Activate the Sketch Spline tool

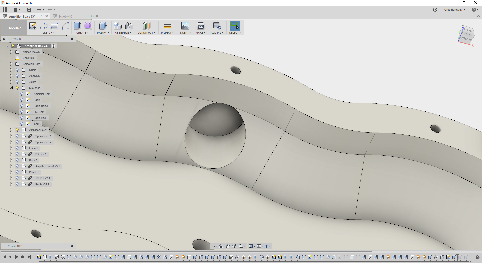(43, 26)
